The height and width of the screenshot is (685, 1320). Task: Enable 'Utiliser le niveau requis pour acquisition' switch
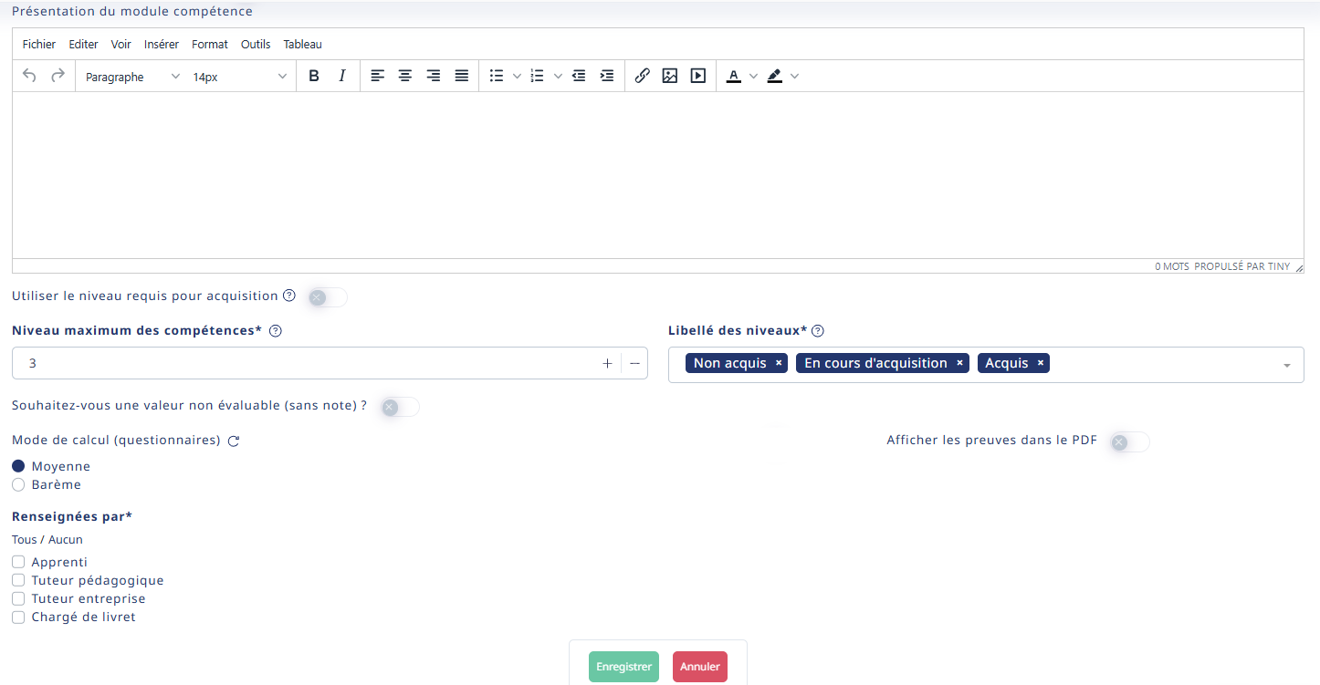[x=327, y=297]
